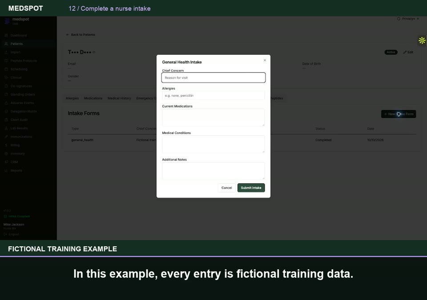Click the Privacy+ shield icon
Image resolution: width=427 pixels, height=300 pixels.
(x=399, y=19)
